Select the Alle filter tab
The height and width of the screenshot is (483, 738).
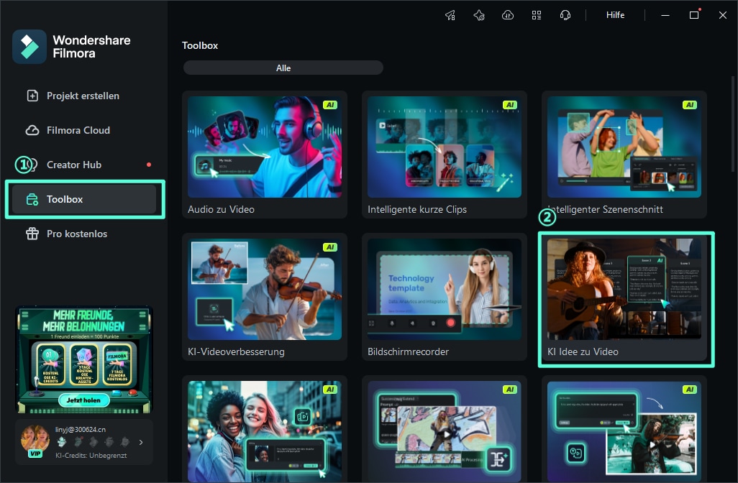tap(283, 68)
